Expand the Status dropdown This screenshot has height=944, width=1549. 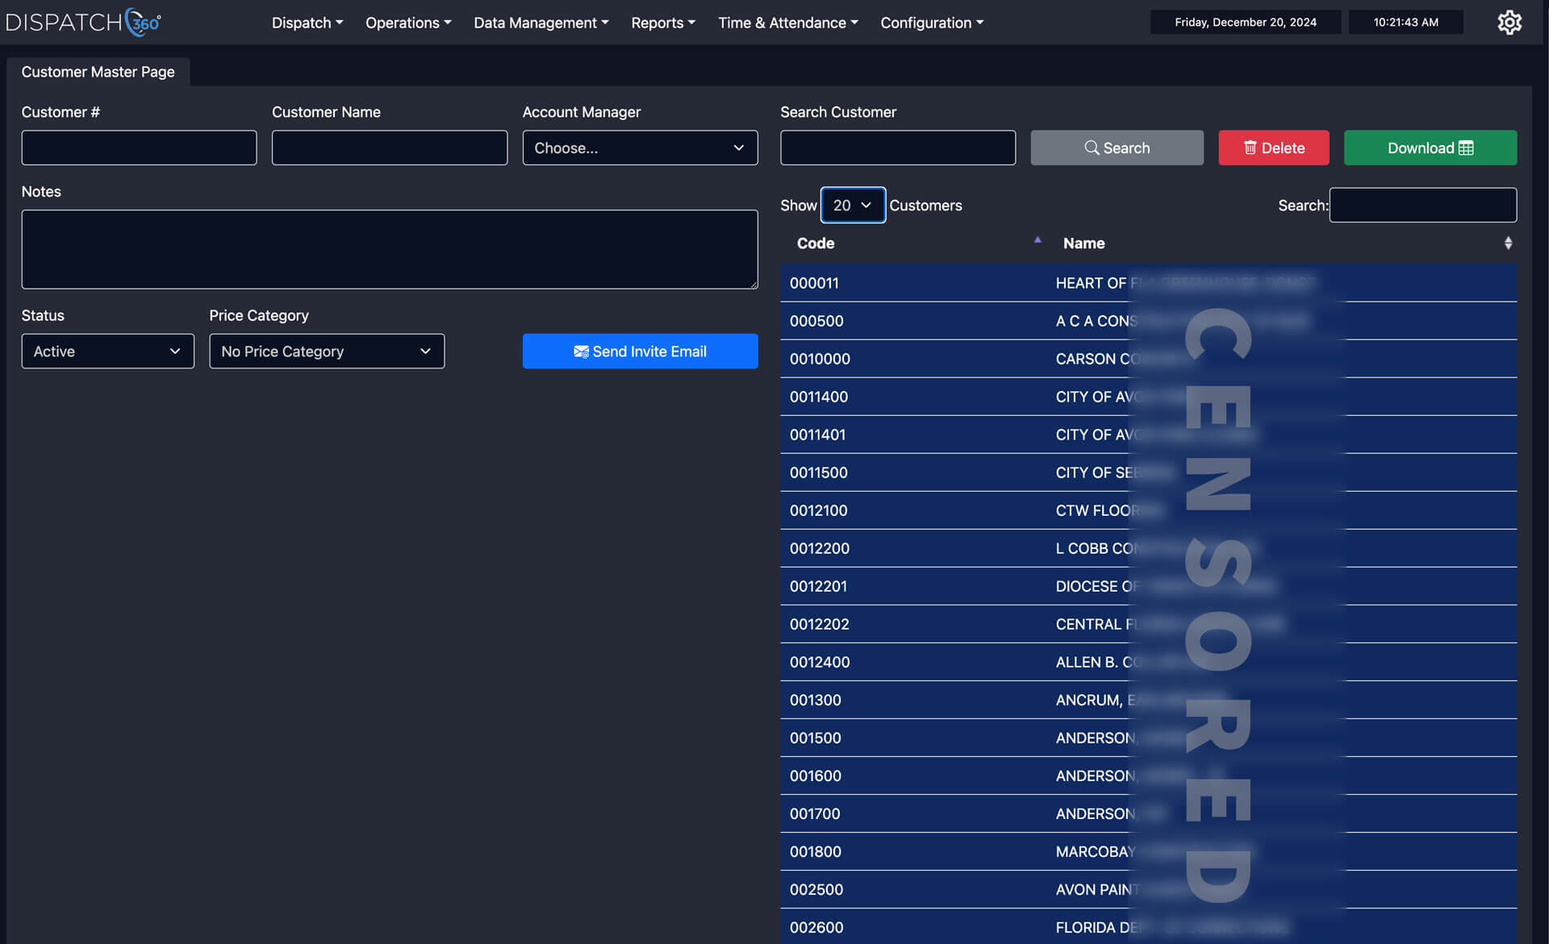107,351
